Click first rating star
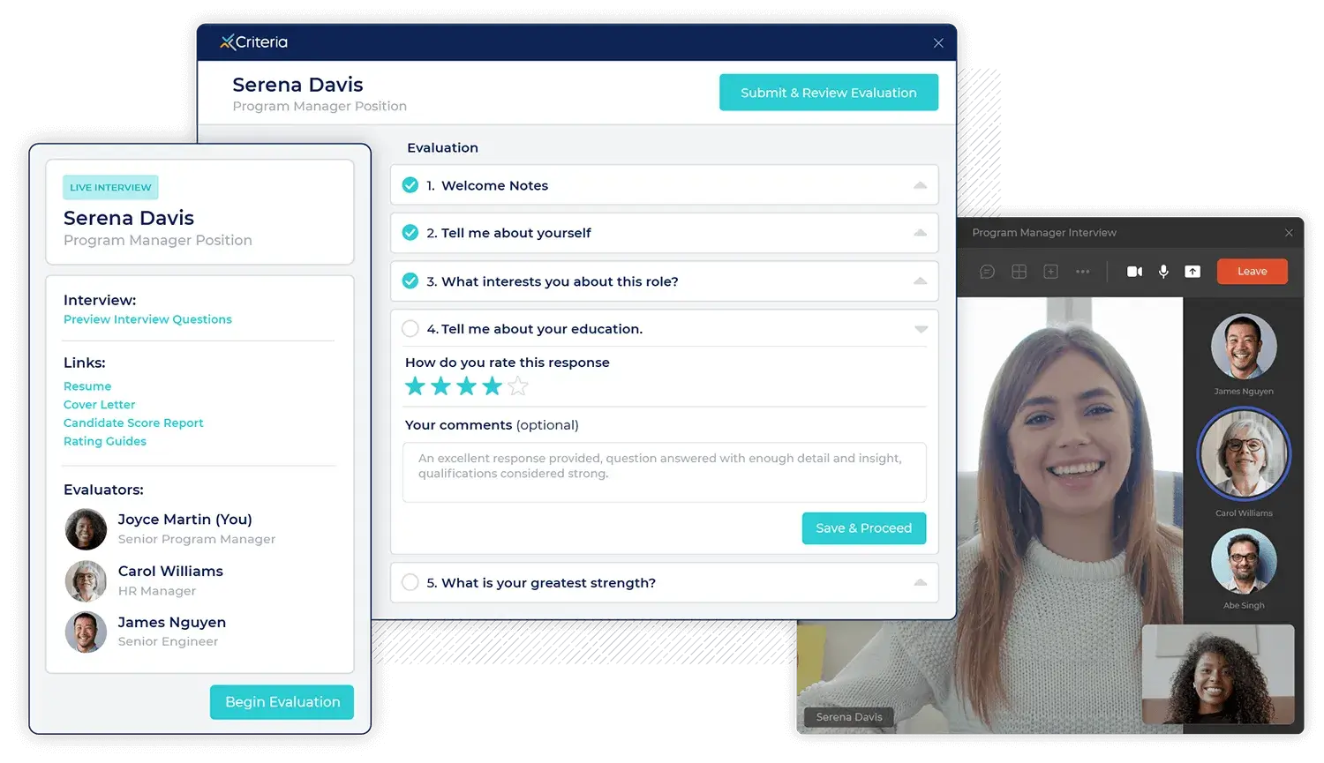This screenshot has height=763, width=1324. (x=415, y=385)
